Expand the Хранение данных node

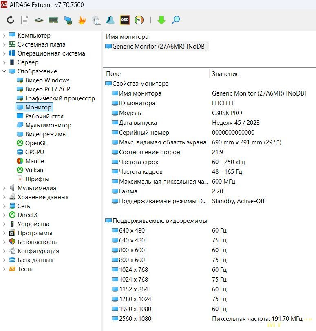tap(4, 197)
